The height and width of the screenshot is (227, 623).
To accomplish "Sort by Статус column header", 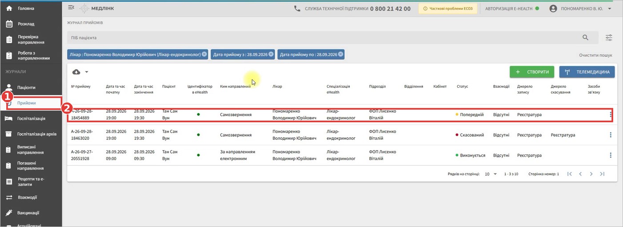I will tap(462, 86).
